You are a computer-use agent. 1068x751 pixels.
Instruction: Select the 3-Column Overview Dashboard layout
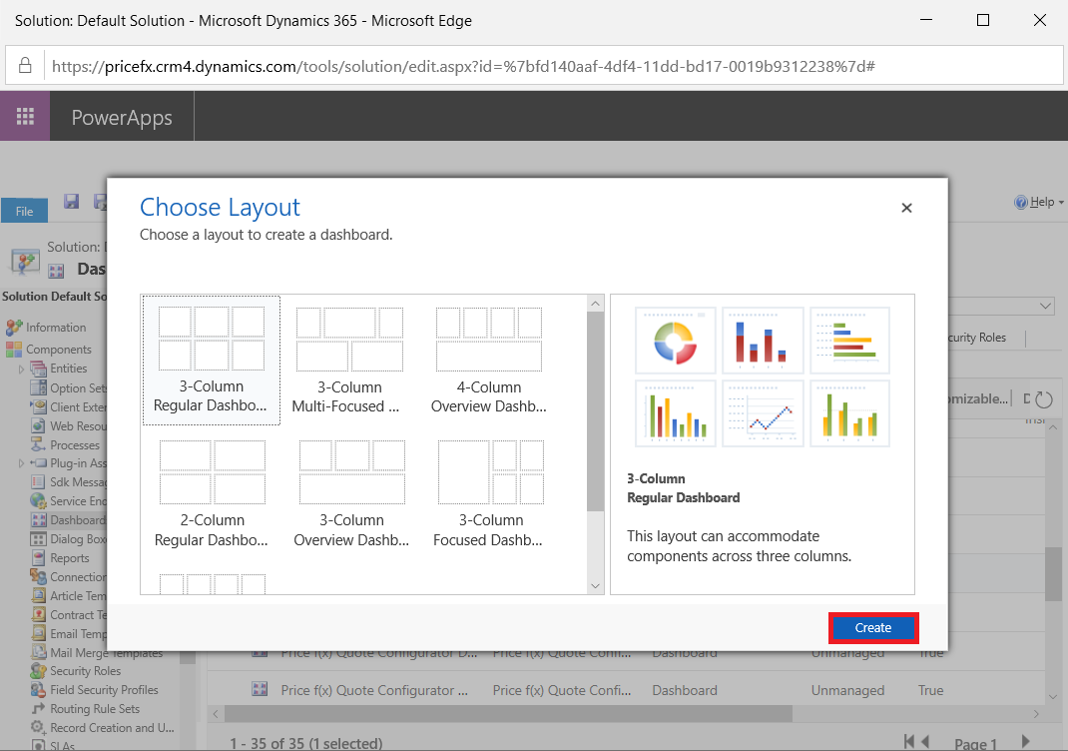351,493
